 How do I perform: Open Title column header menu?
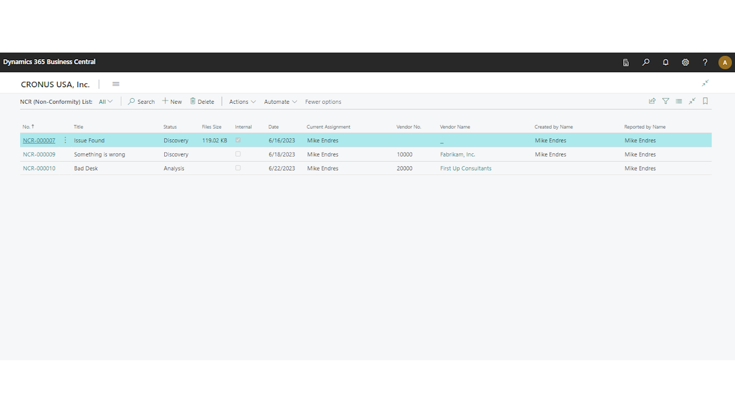point(79,127)
